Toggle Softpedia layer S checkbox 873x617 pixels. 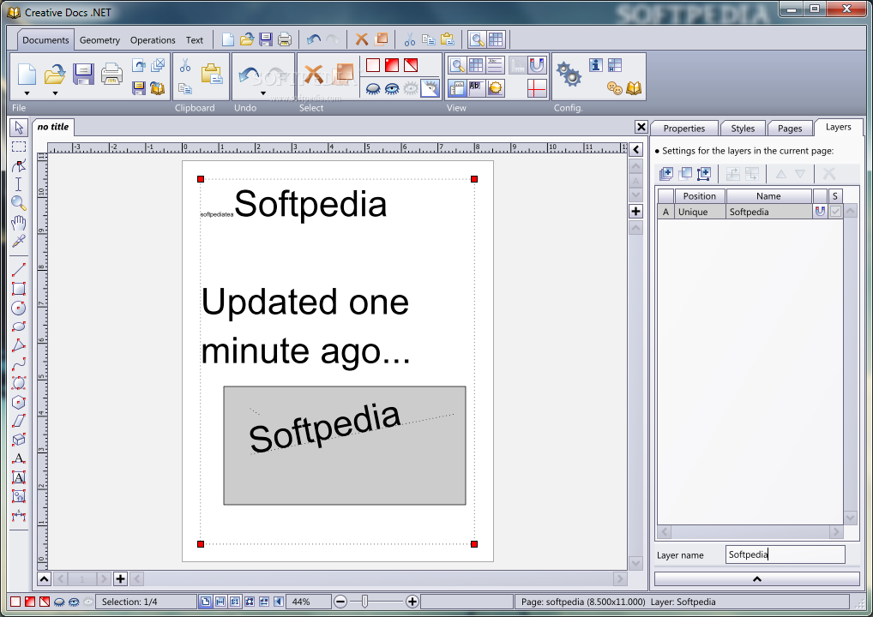pos(835,212)
